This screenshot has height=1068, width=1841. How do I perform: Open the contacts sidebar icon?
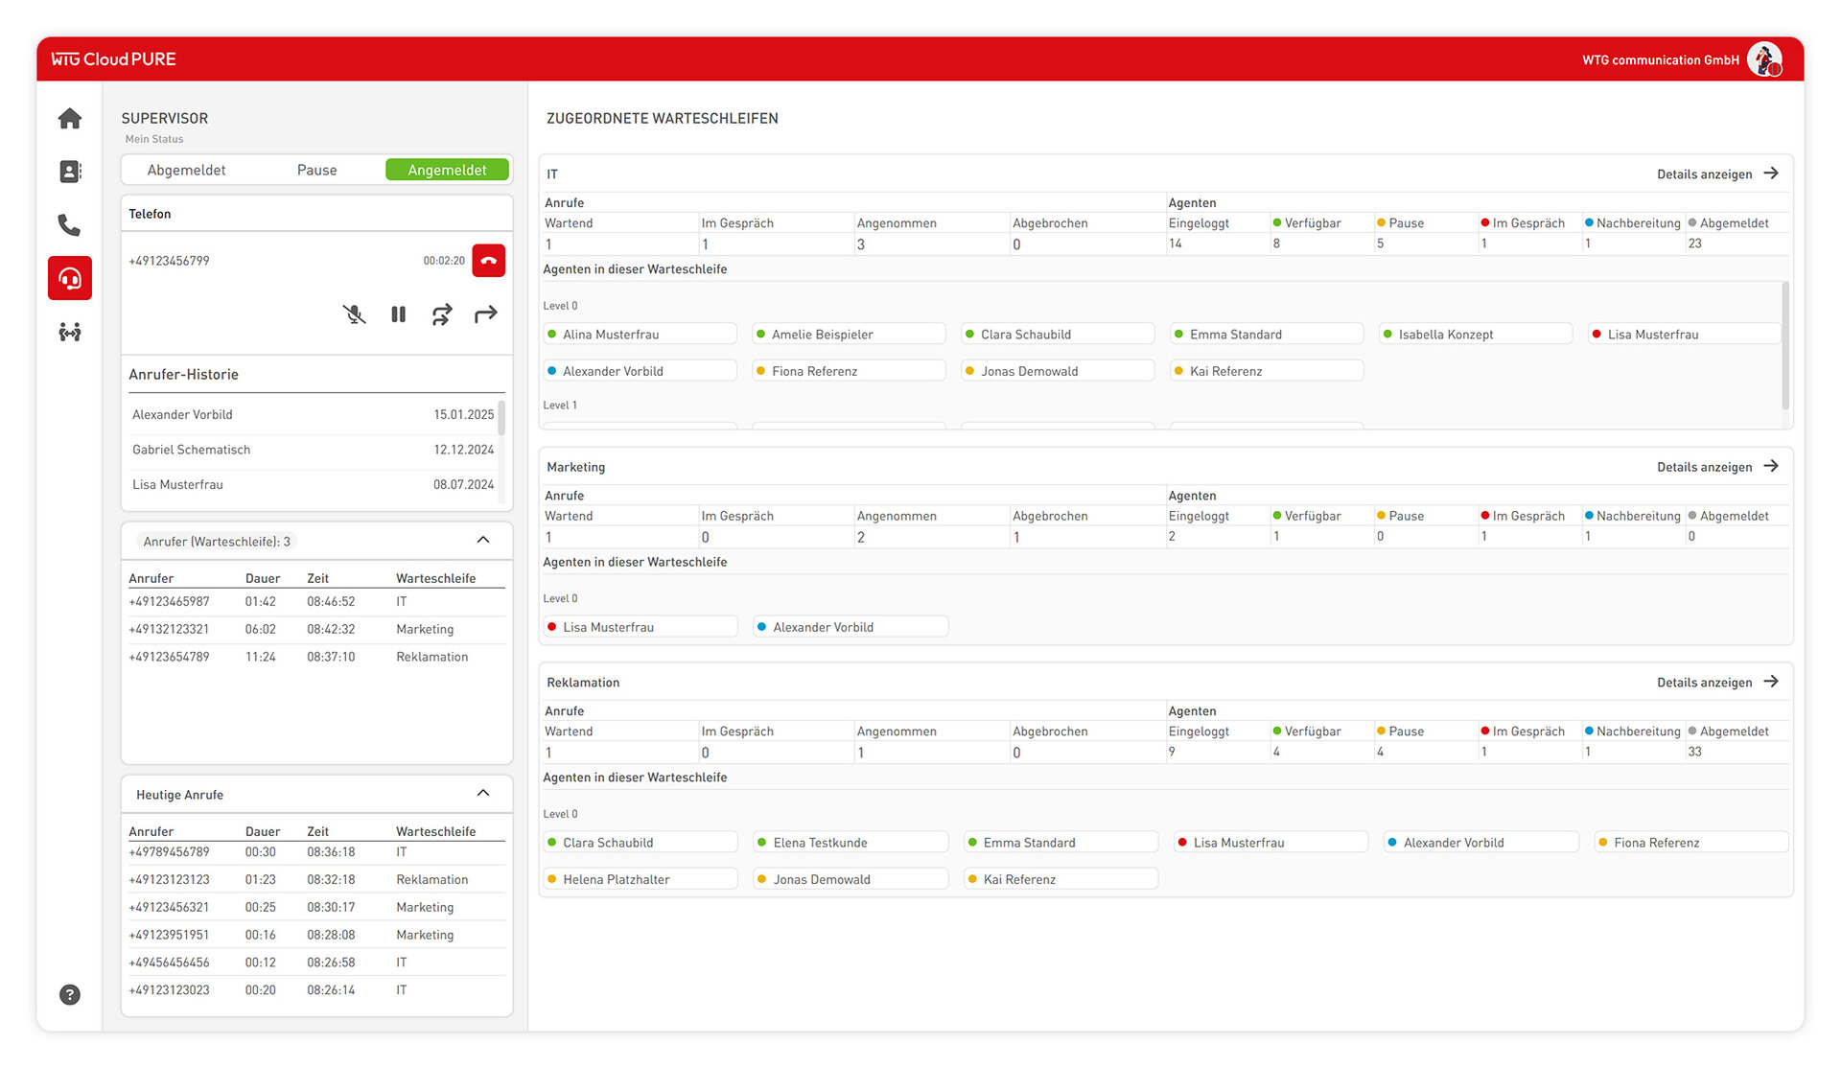[70, 172]
